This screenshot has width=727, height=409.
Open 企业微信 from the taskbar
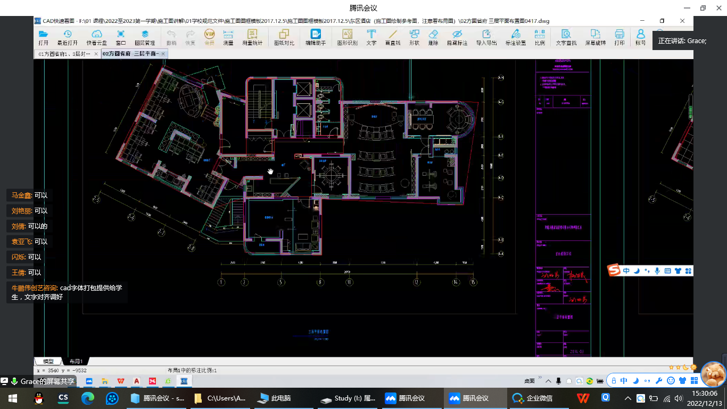click(532, 398)
